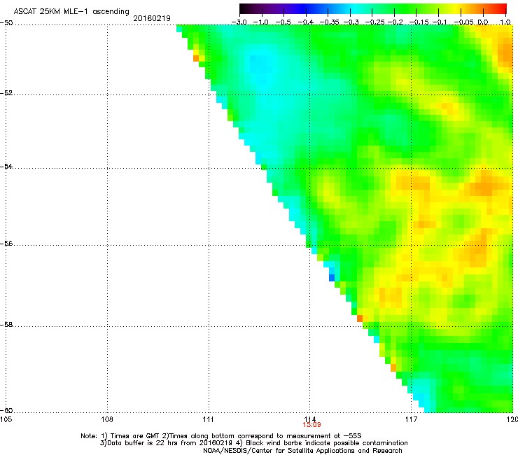Click the latitude label -54

coord(6,167)
